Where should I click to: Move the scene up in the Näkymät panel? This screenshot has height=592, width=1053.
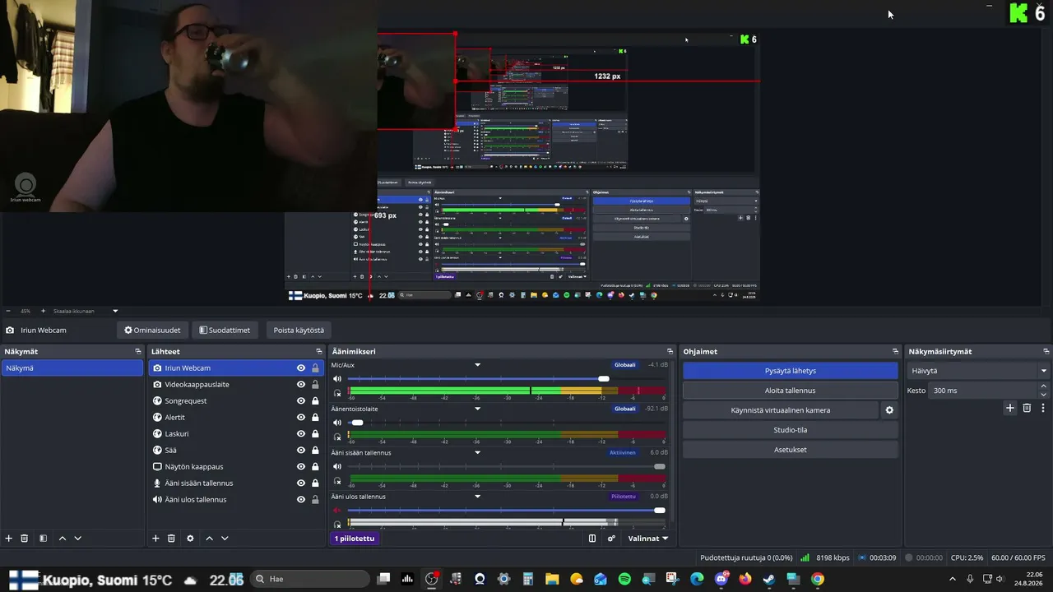(63, 539)
